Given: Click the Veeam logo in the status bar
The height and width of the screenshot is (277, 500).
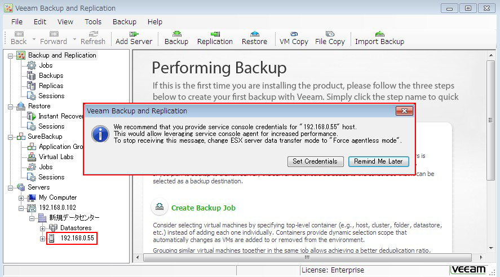Looking at the screenshot, I should click(468, 270).
